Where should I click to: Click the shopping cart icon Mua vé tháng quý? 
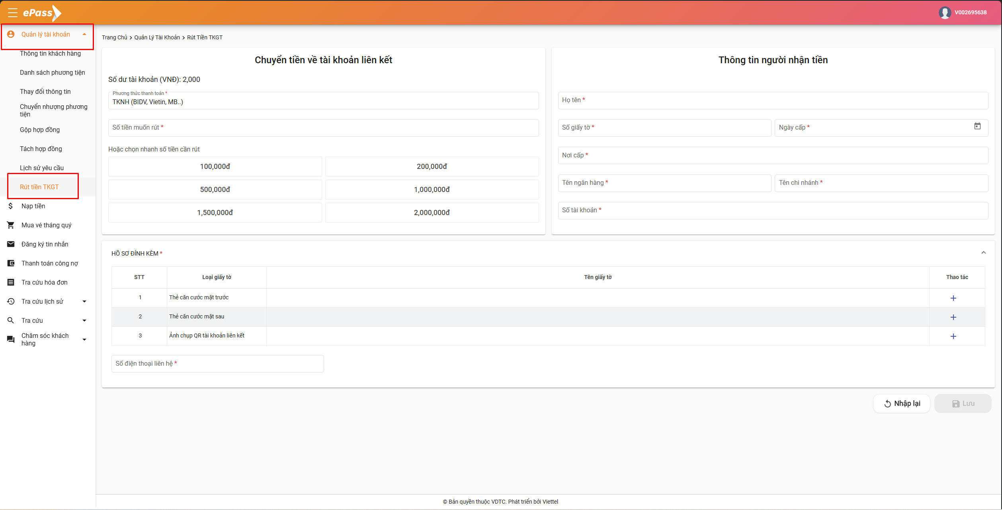pyautogui.click(x=11, y=225)
